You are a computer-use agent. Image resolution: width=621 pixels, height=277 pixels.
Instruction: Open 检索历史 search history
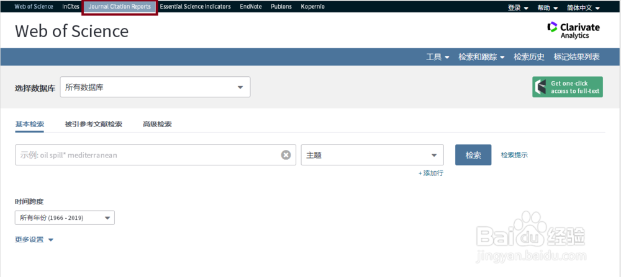529,57
